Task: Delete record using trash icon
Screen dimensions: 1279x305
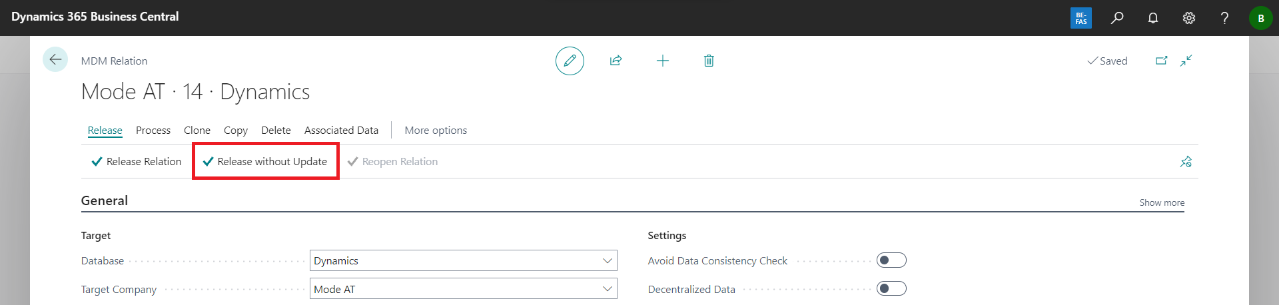Action: [x=709, y=61]
